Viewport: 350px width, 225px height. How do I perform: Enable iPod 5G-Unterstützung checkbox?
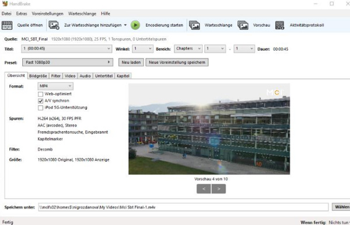pos(40,108)
